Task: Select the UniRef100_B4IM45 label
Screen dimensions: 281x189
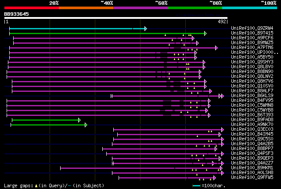Action: pos(252,134)
